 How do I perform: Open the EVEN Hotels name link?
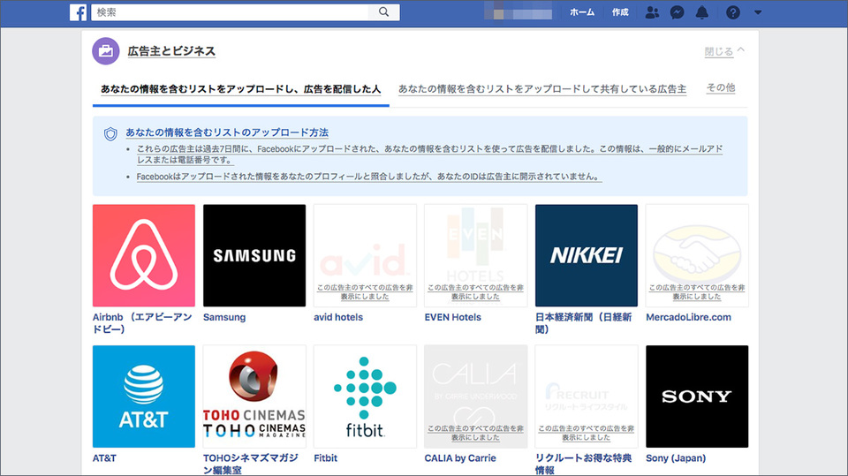(x=452, y=318)
